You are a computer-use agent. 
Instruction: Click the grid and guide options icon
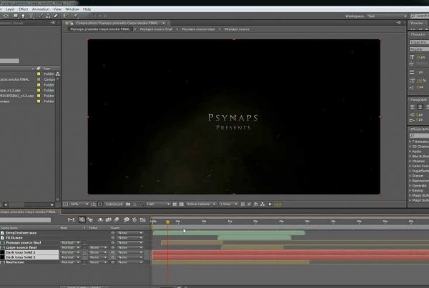click(x=93, y=204)
